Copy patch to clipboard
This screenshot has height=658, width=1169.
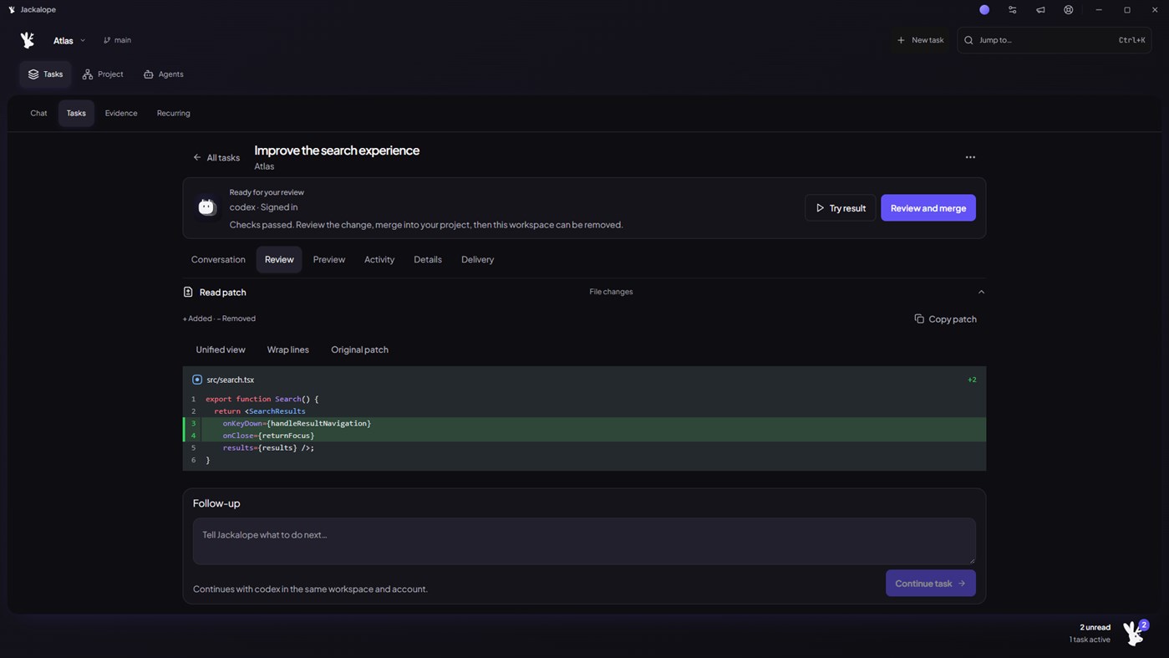[945, 319]
